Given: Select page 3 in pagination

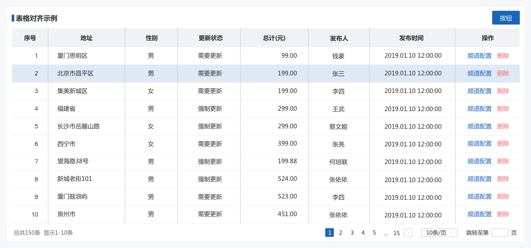Looking at the screenshot, I should coord(352,232).
